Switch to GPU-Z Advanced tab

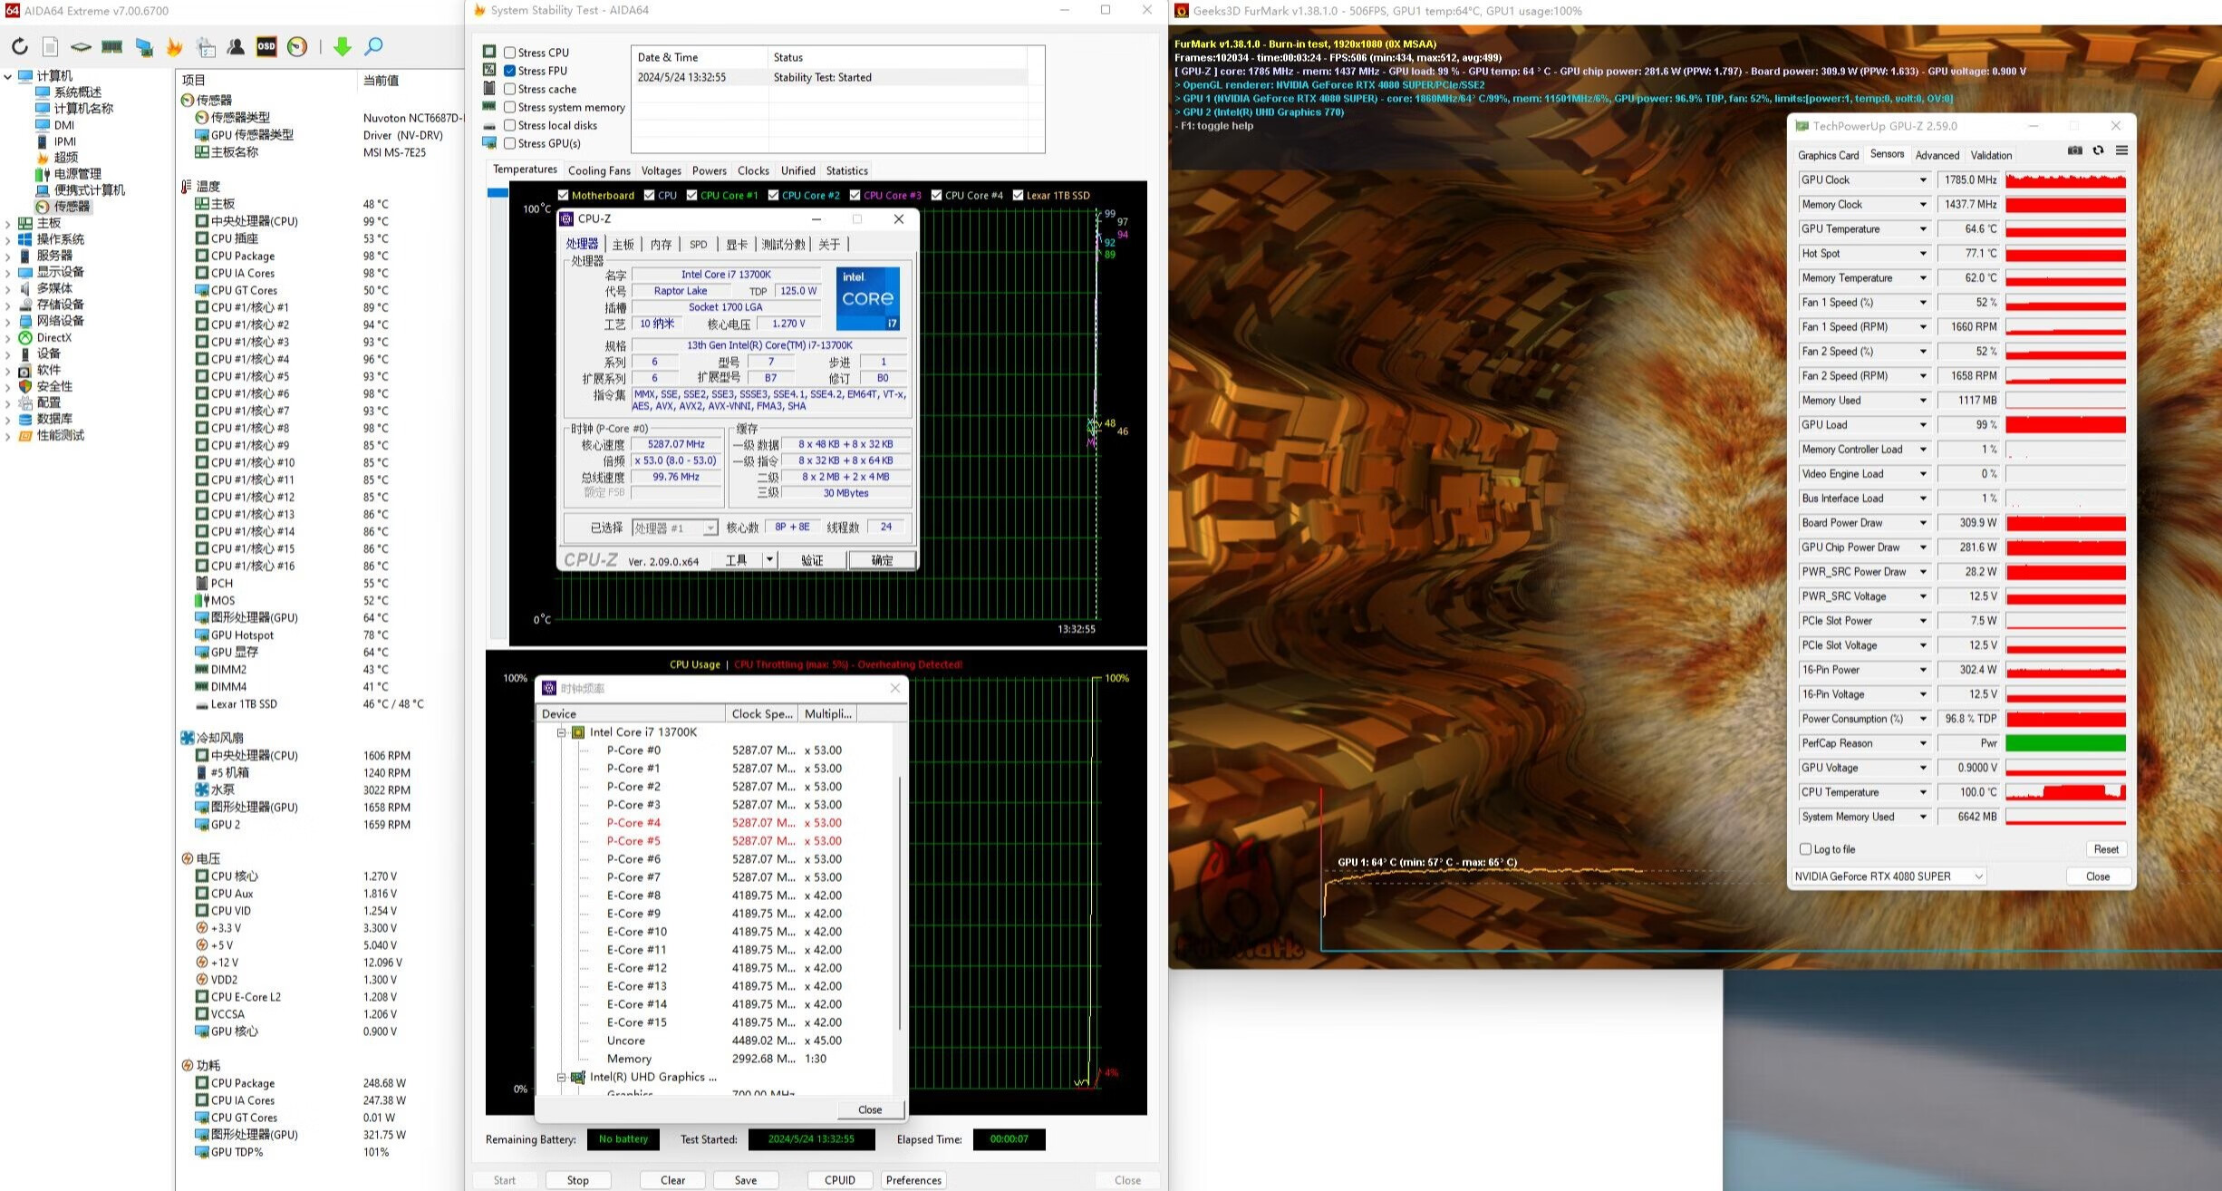(x=1937, y=155)
